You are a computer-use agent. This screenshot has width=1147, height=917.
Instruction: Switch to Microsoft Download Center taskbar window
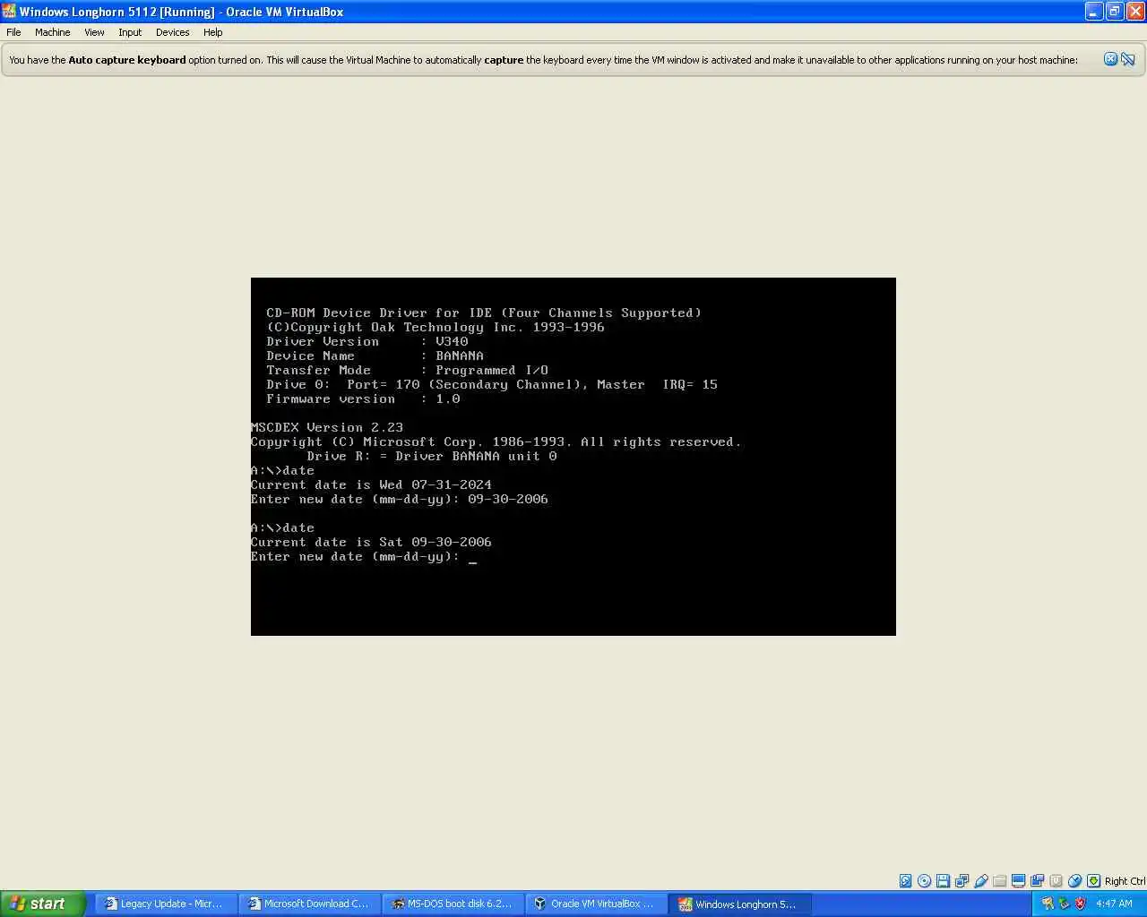click(311, 904)
